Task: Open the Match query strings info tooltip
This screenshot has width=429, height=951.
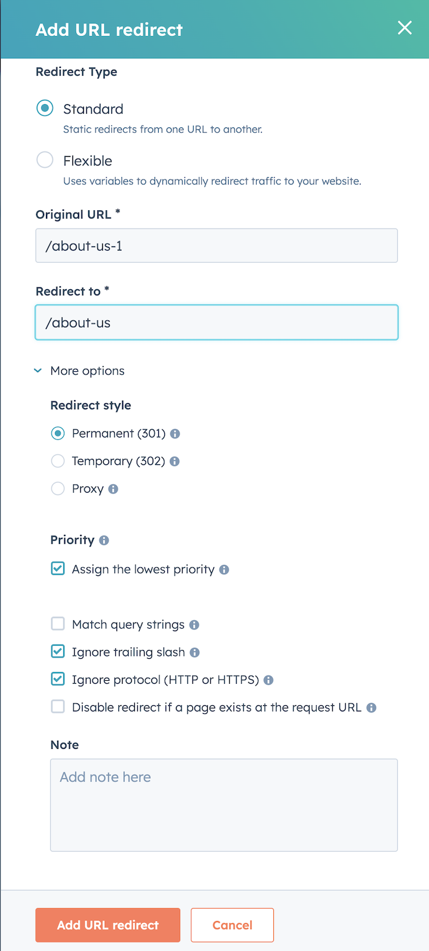Action: pyautogui.click(x=195, y=624)
